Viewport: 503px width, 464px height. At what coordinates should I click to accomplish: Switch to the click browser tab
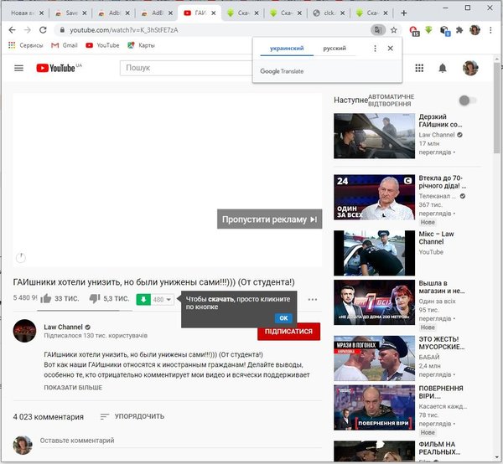[x=329, y=13]
